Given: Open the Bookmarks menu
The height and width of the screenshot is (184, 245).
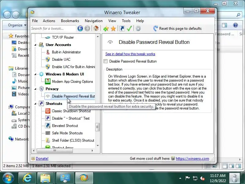Looking at the screenshot, I should (x=70, y=21).
